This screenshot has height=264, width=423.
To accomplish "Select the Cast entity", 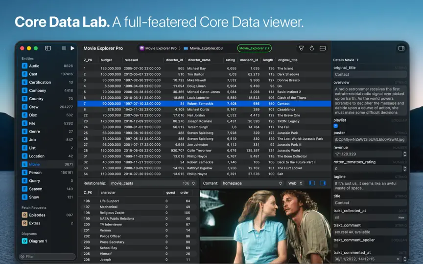I will tap(47, 74).
